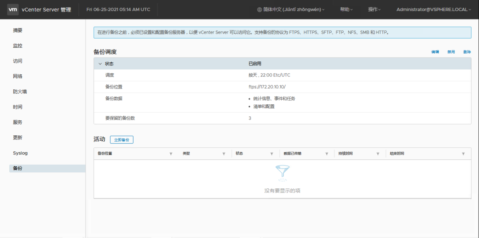This screenshot has width=479, height=238.
Task: Open the 服务 sidebar page
Action: pos(18,122)
